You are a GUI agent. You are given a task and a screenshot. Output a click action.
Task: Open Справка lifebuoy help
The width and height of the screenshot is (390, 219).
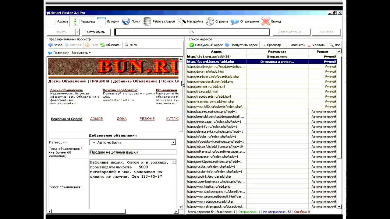(x=217, y=22)
